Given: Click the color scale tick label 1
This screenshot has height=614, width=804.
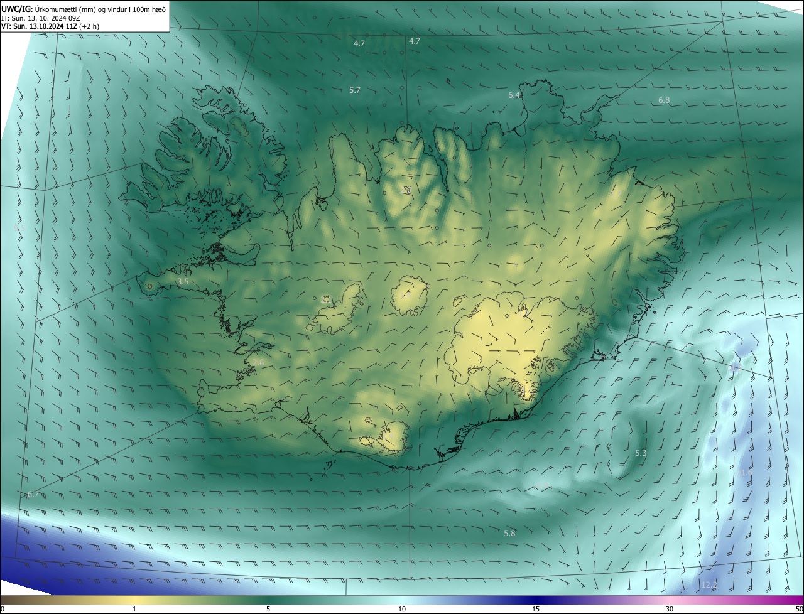Looking at the screenshot, I should point(134,609).
